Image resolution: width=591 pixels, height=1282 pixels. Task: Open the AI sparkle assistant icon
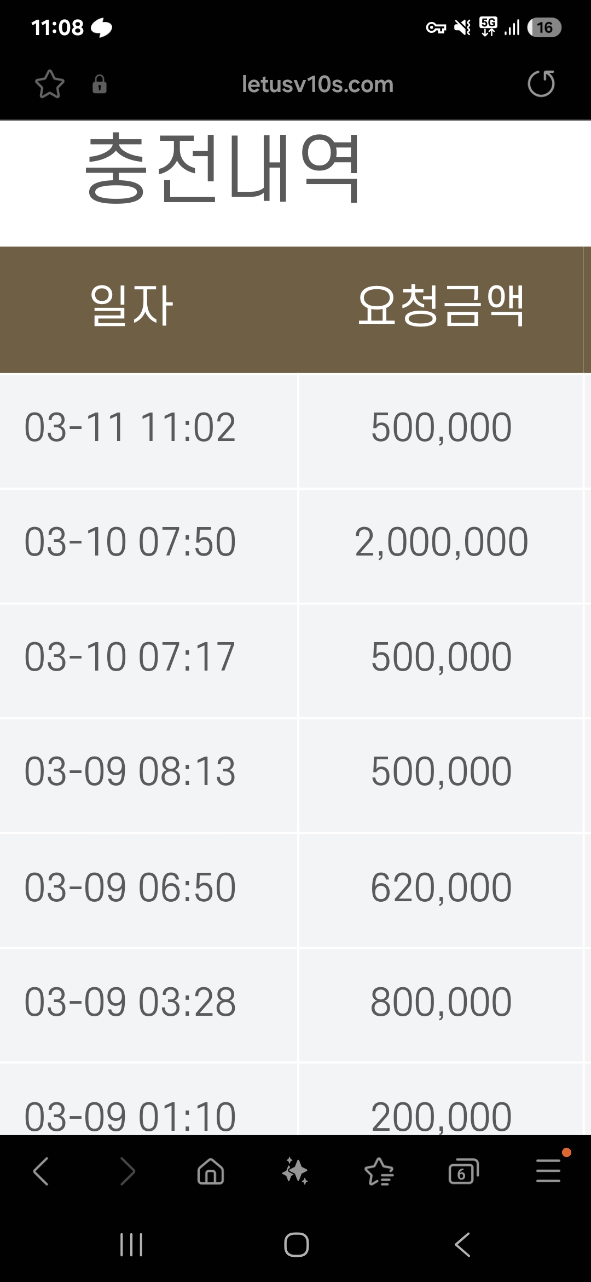coord(295,1171)
